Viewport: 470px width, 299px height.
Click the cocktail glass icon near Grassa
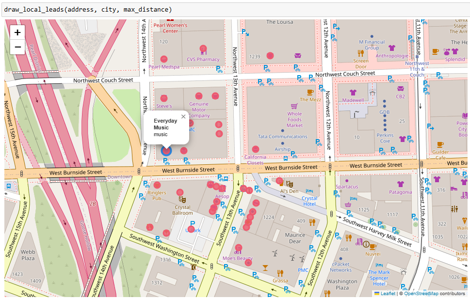[x=265, y=268]
